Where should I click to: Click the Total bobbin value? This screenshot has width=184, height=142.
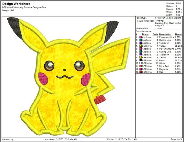click(158, 28)
